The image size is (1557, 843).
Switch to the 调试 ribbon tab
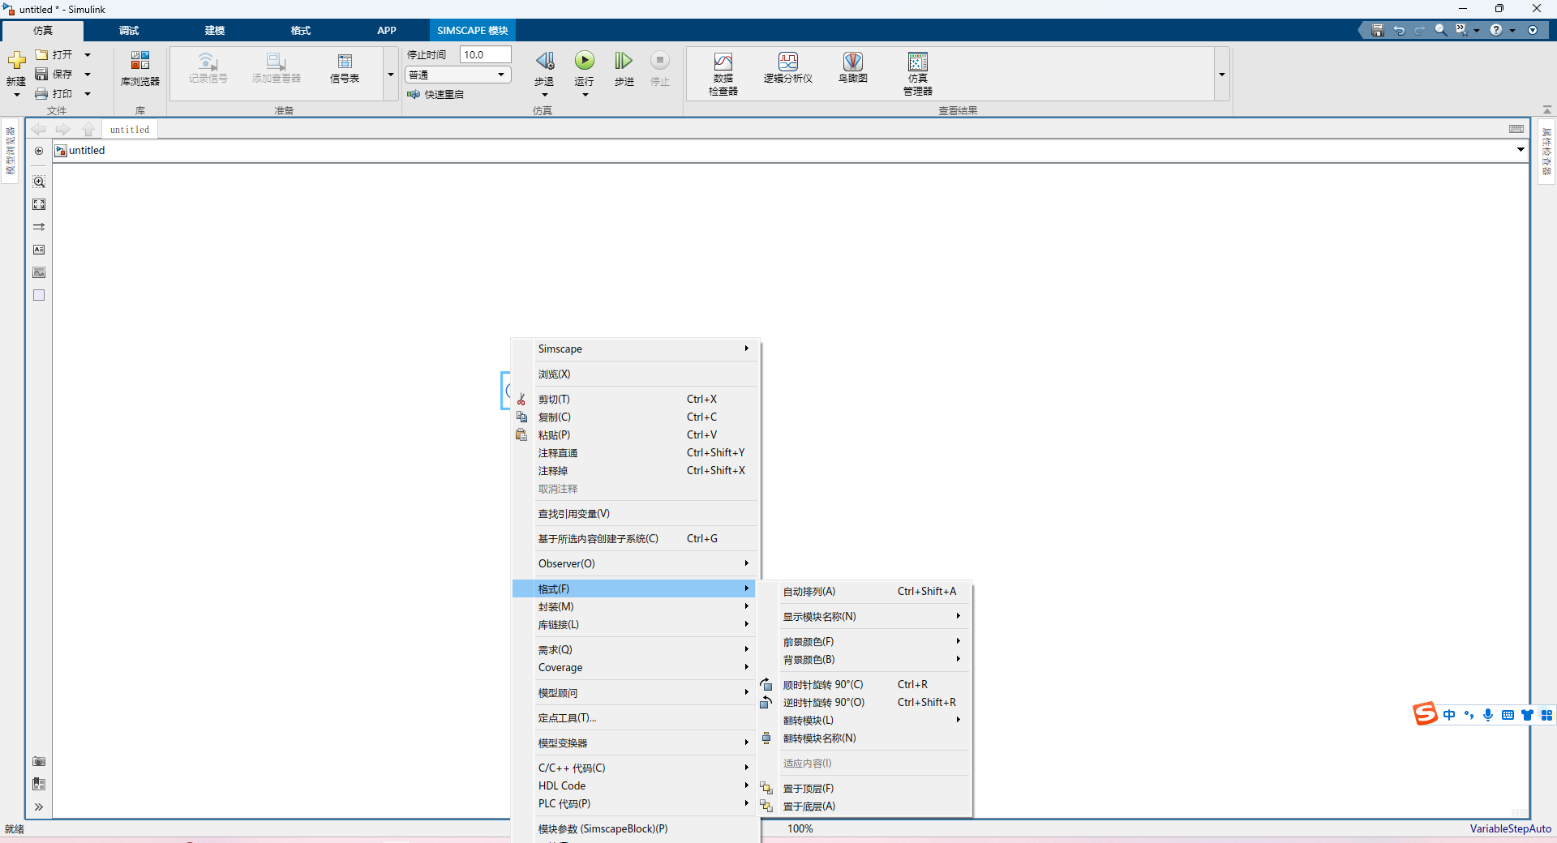point(129,30)
